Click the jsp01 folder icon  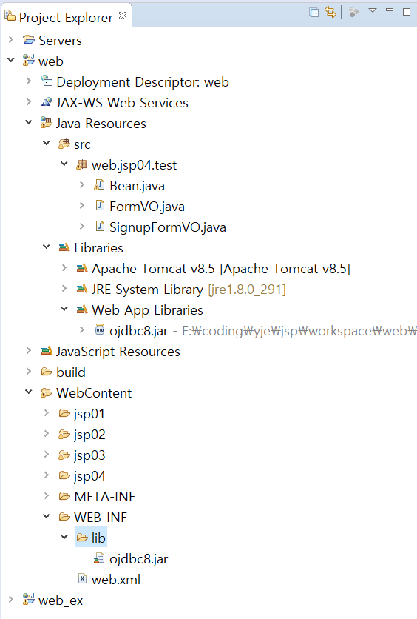pyautogui.click(x=64, y=413)
